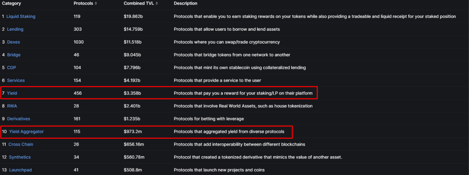Click the Description column header
The height and width of the screenshot is (175, 469).
click(185, 3)
